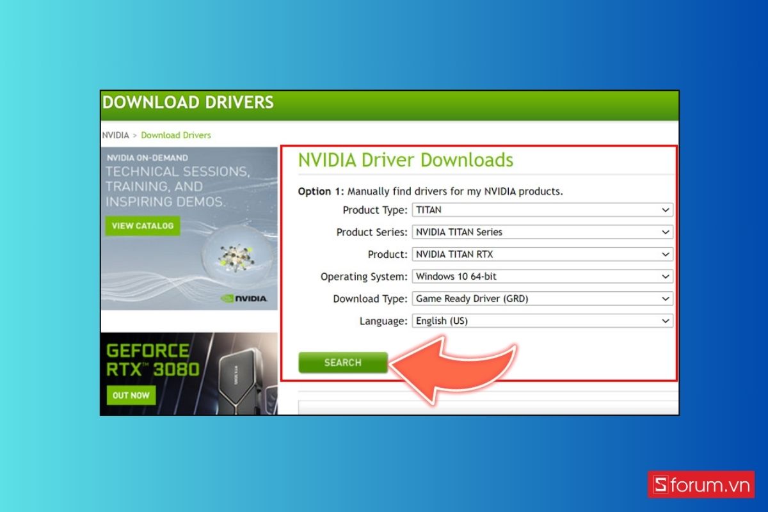Image resolution: width=768 pixels, height=512 pixels.
Task: Open the Product Type dropdown showing TITAN
Action: coord(542,210)
